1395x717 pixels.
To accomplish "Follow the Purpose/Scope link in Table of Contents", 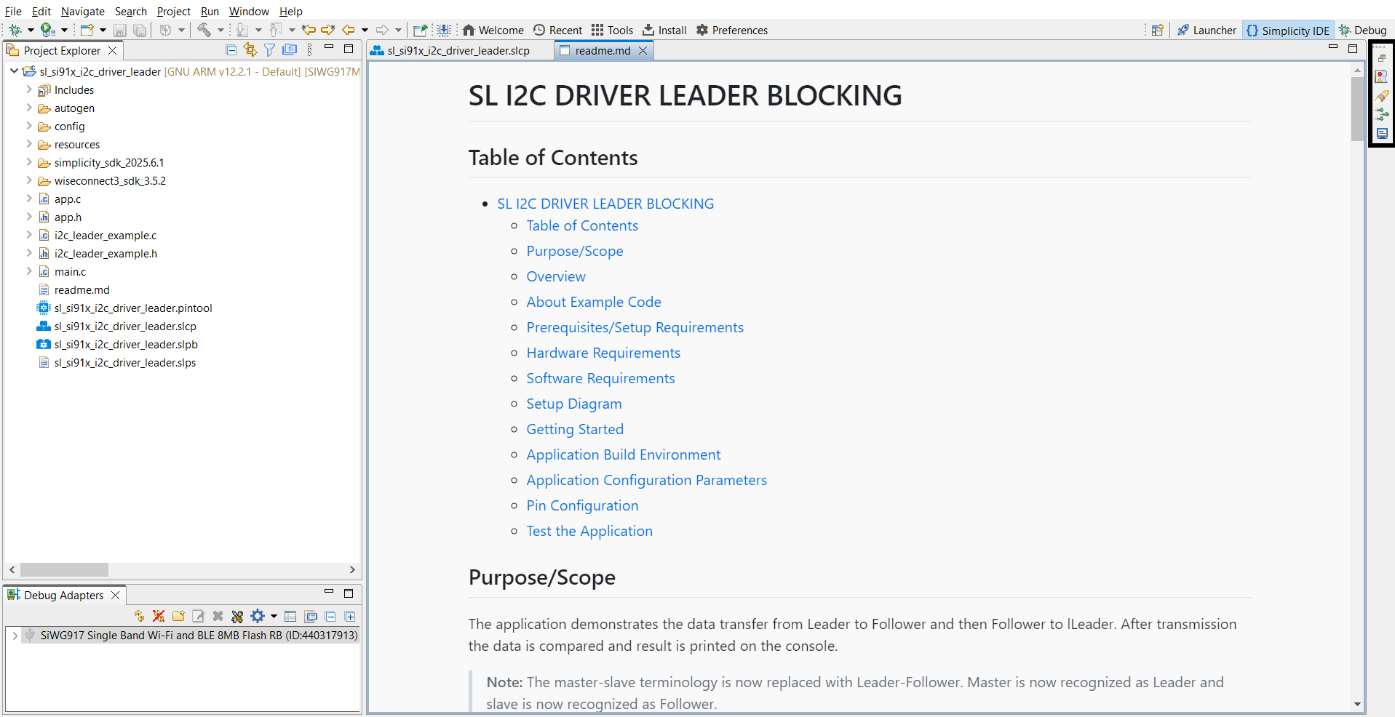I will pos(574,251).
